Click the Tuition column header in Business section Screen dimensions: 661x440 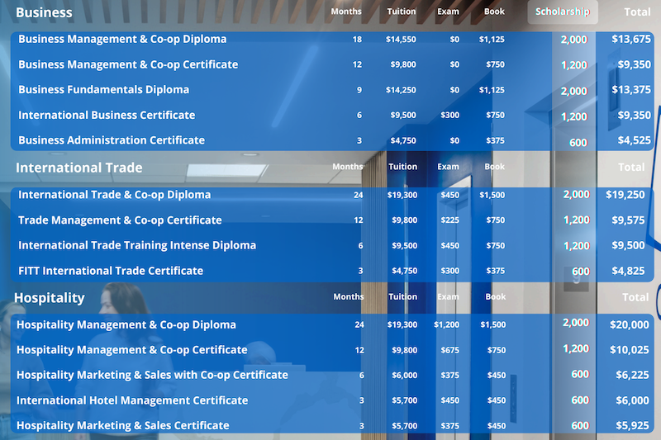tap(402, 12)
